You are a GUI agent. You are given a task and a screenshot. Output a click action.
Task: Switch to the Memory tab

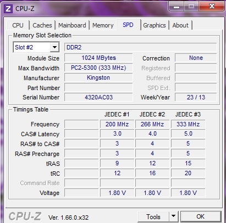coord(103,25)
